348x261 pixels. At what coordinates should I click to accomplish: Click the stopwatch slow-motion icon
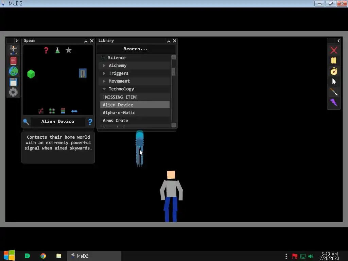334,71
